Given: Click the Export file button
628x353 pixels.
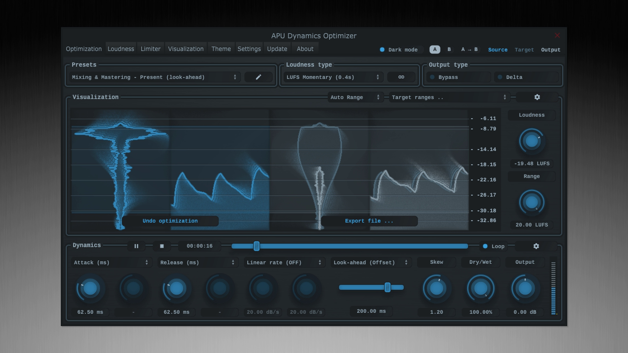Looking at the screenshot, I should click(x=369, y=221).
